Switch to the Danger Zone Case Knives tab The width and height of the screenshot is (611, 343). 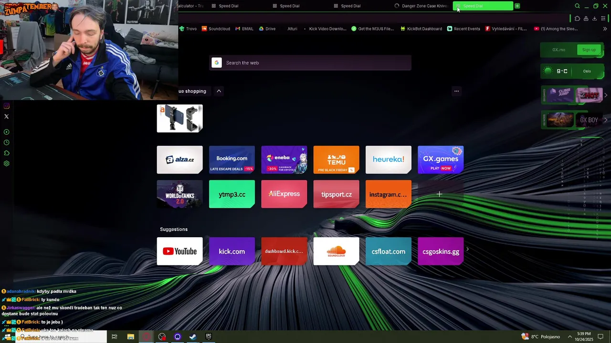(x=421, y=6)
